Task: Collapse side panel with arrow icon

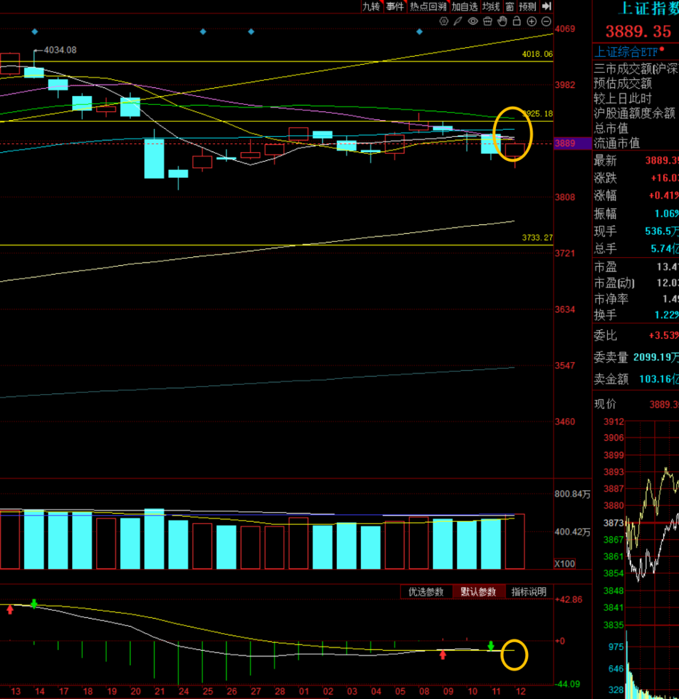Action: [x=546, y=6]
